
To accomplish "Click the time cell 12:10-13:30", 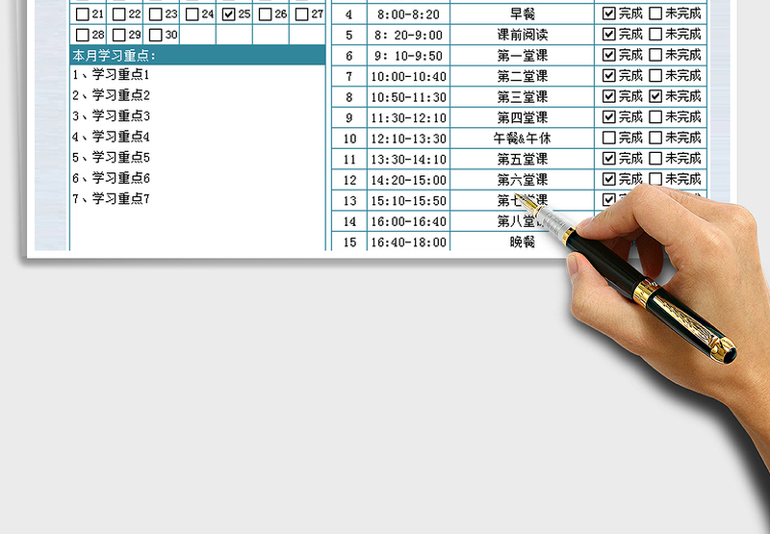I will click(x=408, y=139).
